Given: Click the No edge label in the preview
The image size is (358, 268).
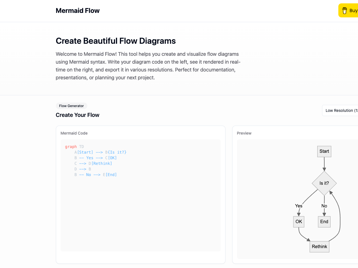Looking at the screenshot, I should [324, 206].
